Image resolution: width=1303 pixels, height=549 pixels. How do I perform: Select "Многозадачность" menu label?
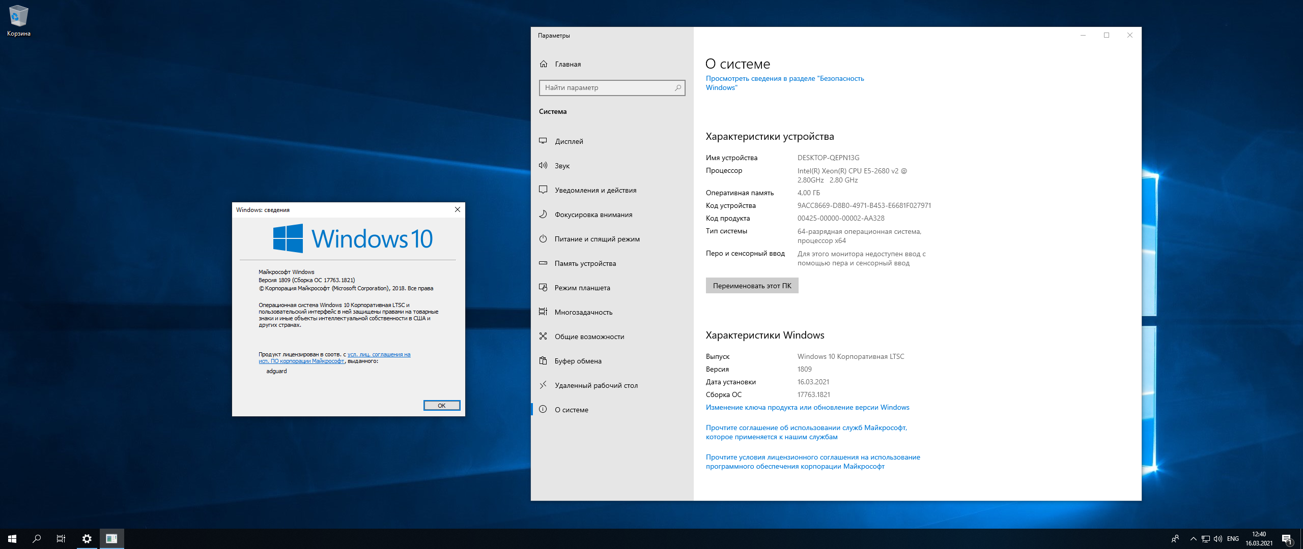point(583,312)
